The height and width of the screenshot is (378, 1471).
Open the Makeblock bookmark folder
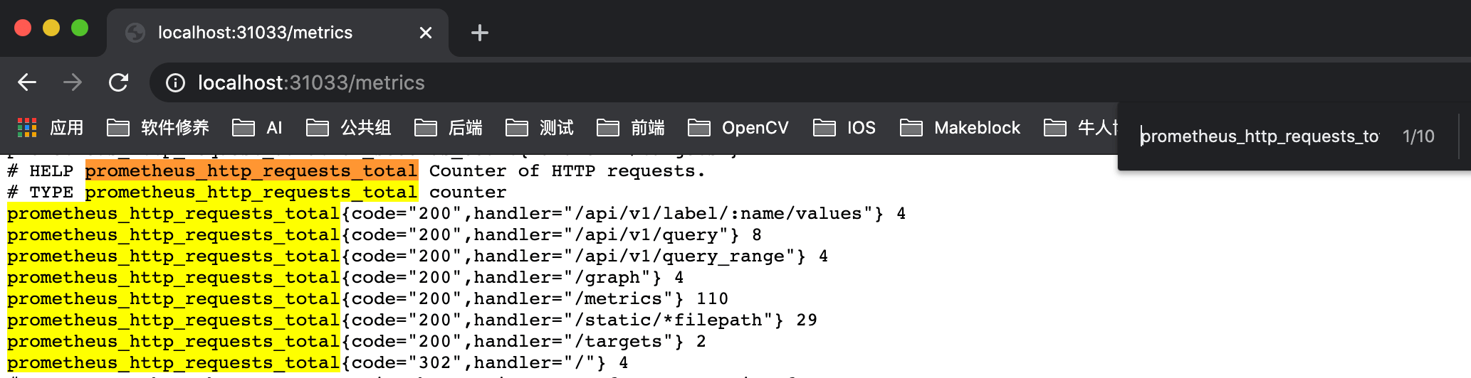(960, 128)
